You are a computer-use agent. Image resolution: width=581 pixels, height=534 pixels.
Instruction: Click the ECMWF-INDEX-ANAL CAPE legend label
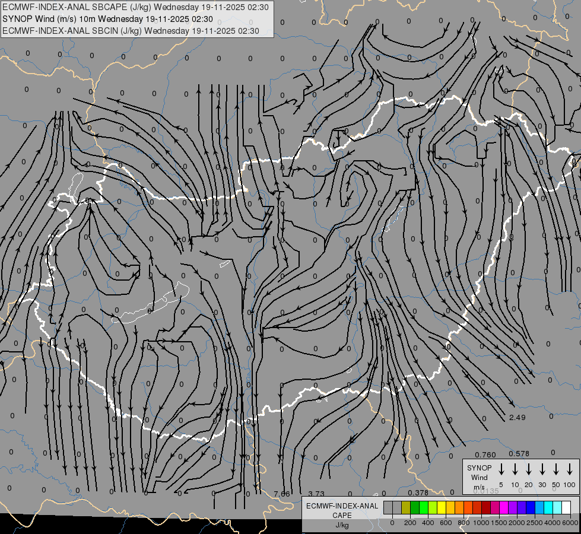pyautogui.click(x=342, y=510)
